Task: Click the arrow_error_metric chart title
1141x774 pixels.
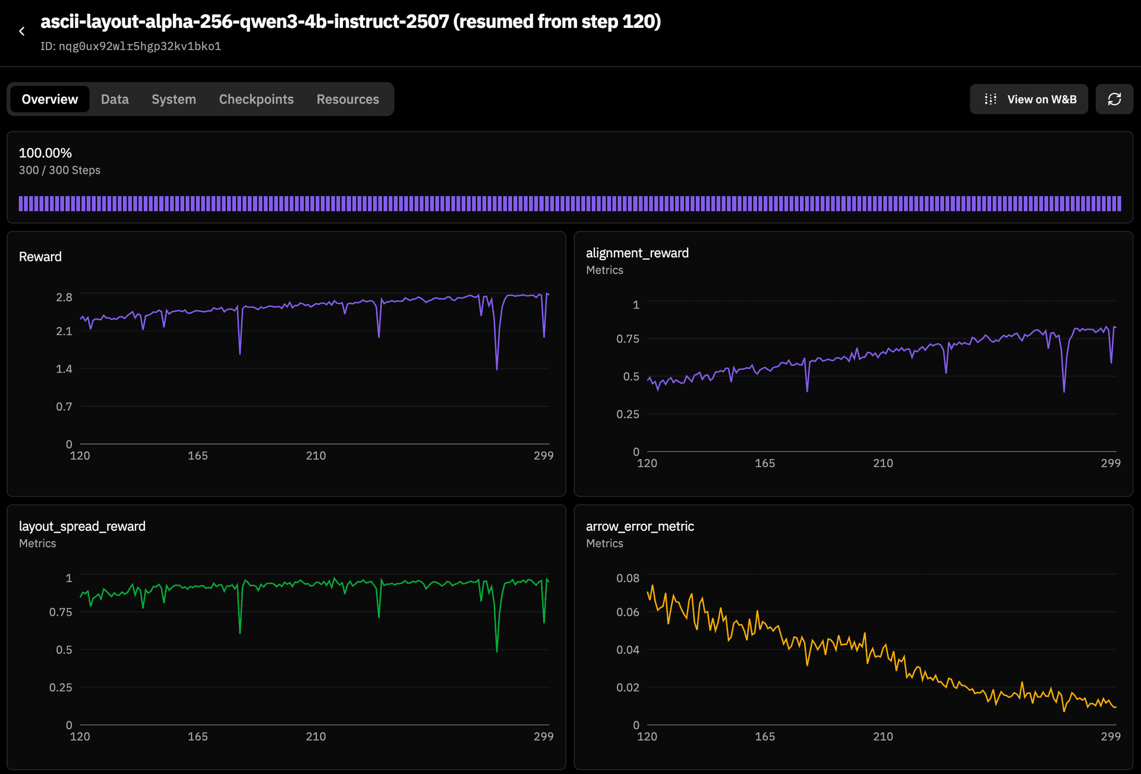Action: [639, 527]
